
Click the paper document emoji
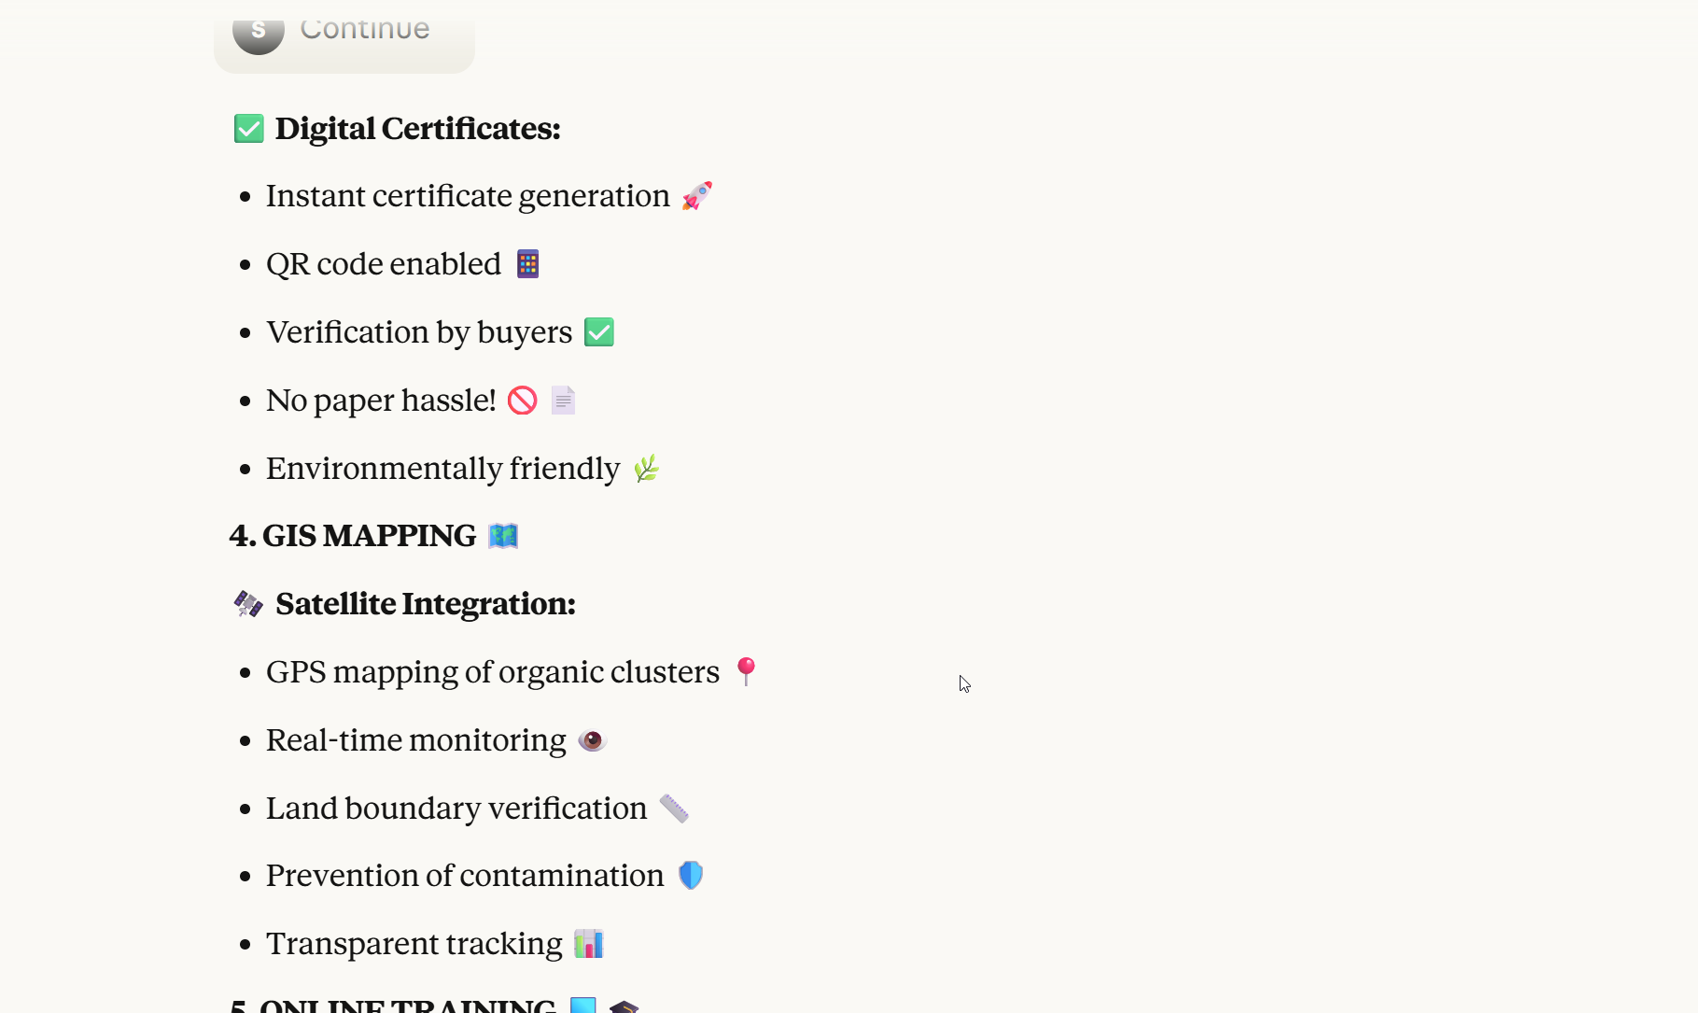pos(563,401)
